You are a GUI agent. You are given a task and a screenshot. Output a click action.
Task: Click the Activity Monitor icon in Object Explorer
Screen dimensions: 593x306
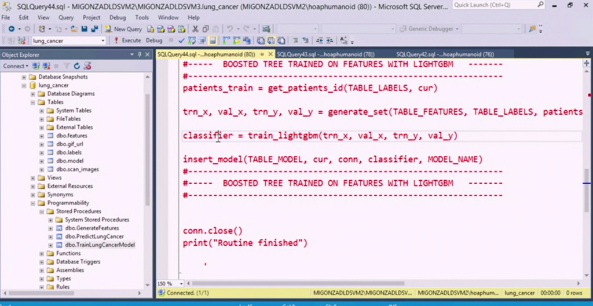click(87, 66)
